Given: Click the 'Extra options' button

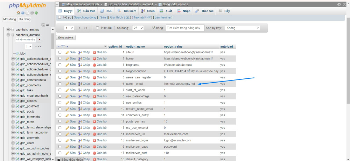Looking at the screenshot, I should tap(66, 37).
